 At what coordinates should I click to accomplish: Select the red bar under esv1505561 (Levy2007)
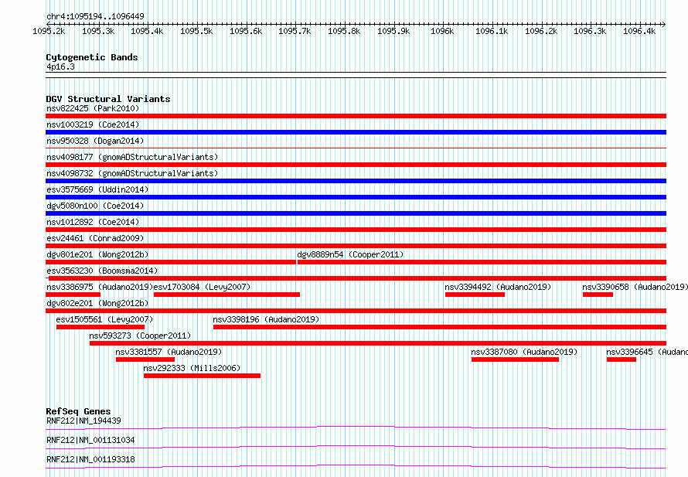point(100,327)
